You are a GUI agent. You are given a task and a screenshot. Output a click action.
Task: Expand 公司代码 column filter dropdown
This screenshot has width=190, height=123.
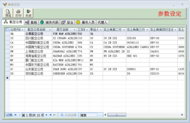[22, 30]
